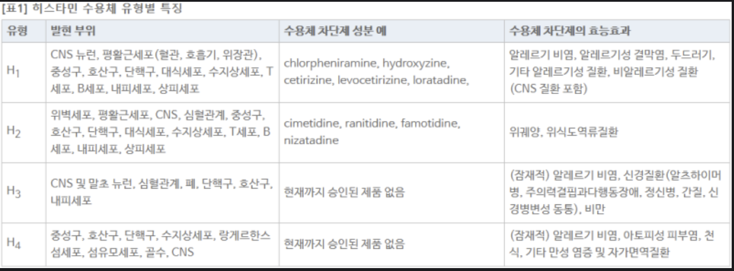Click the H2 expression site cell starting '위벽세포'
The width and height of the screenshot is (734, 271).
click(x=161, y=131)
